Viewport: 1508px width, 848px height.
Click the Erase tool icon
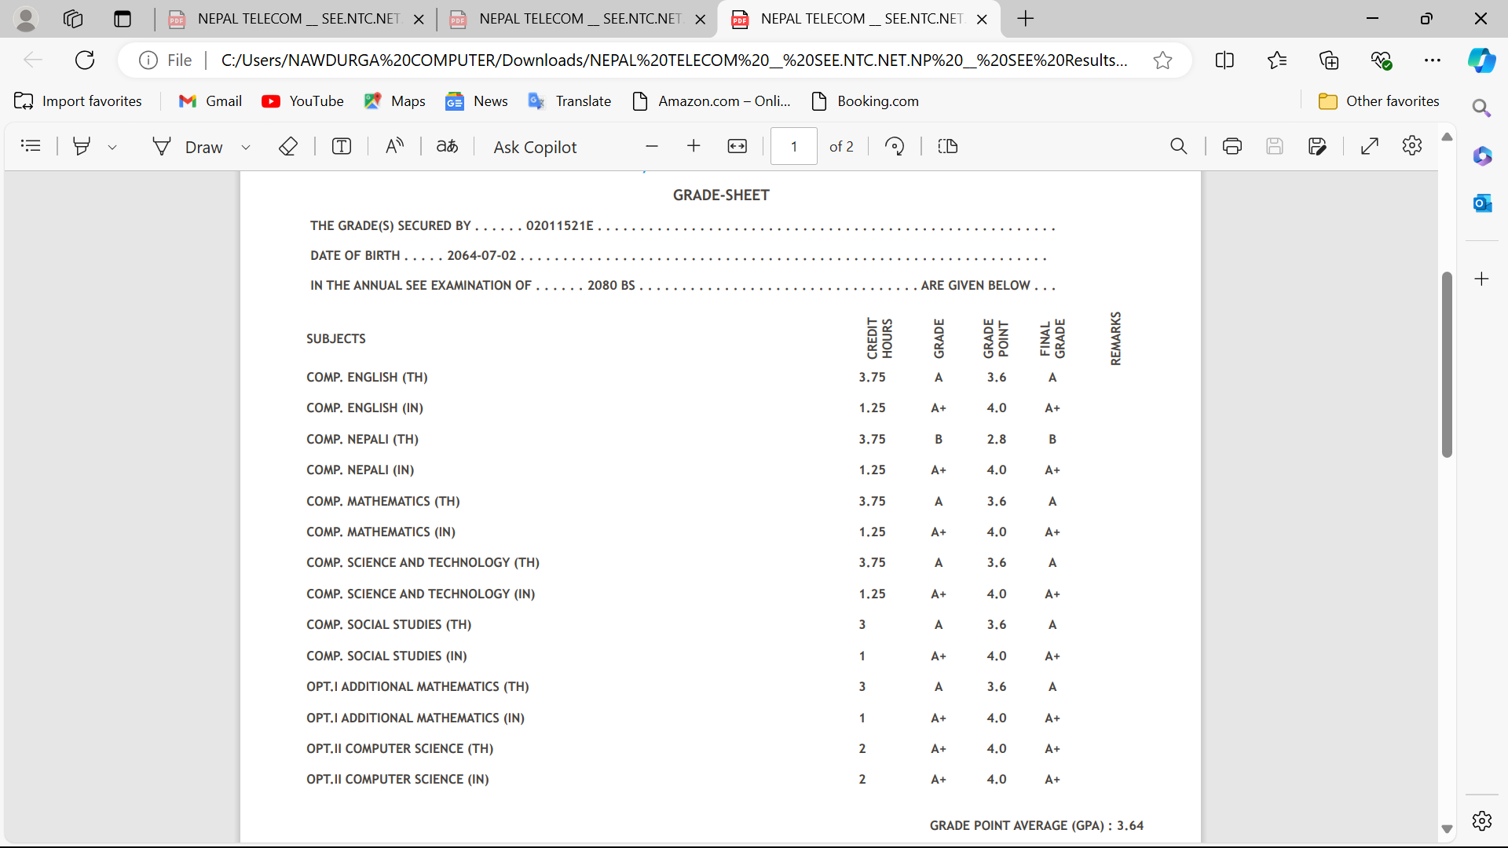click(x=287, y=147)
